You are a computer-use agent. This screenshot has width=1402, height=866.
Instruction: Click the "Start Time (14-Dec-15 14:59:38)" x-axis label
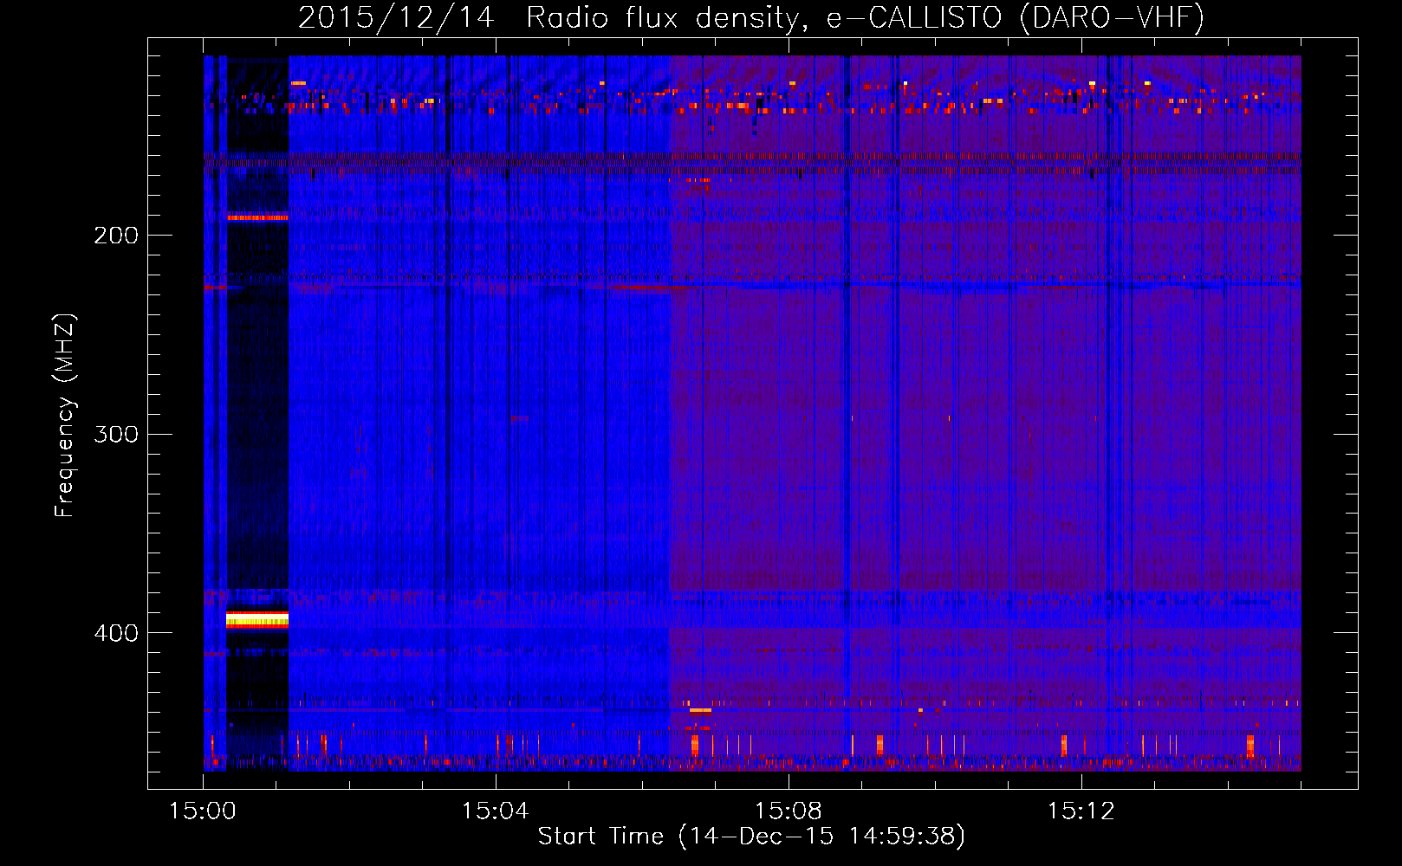[751, 837]
